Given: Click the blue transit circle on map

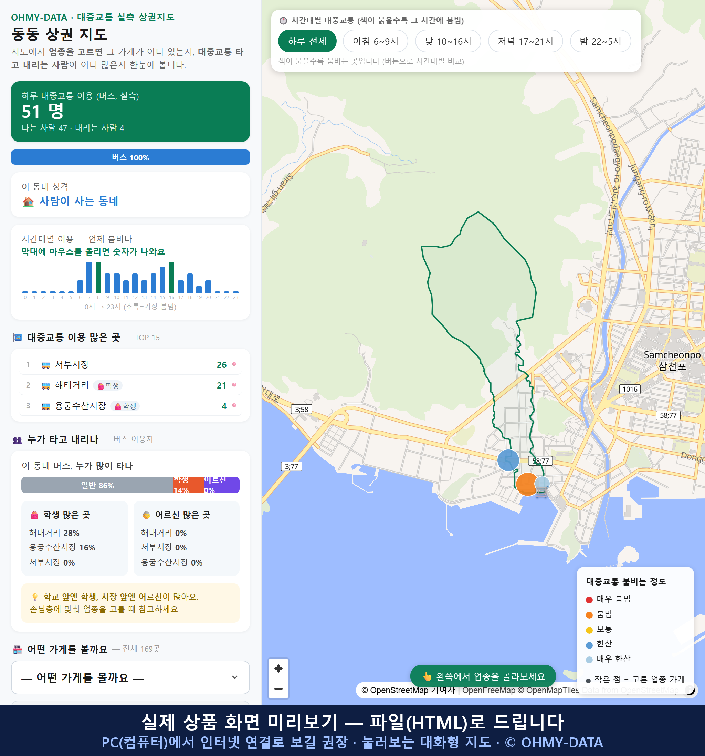Looking at the screenshot, I should point(508,460).
